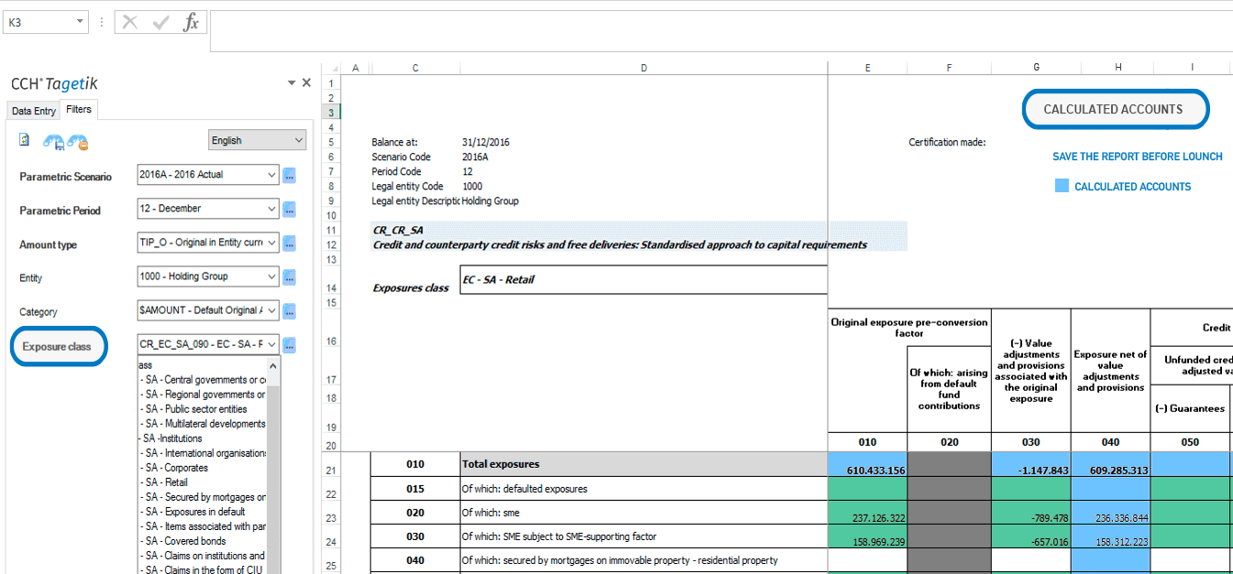
Task: Open browse button beside Parametric Scenario
Action: point(289,176)
